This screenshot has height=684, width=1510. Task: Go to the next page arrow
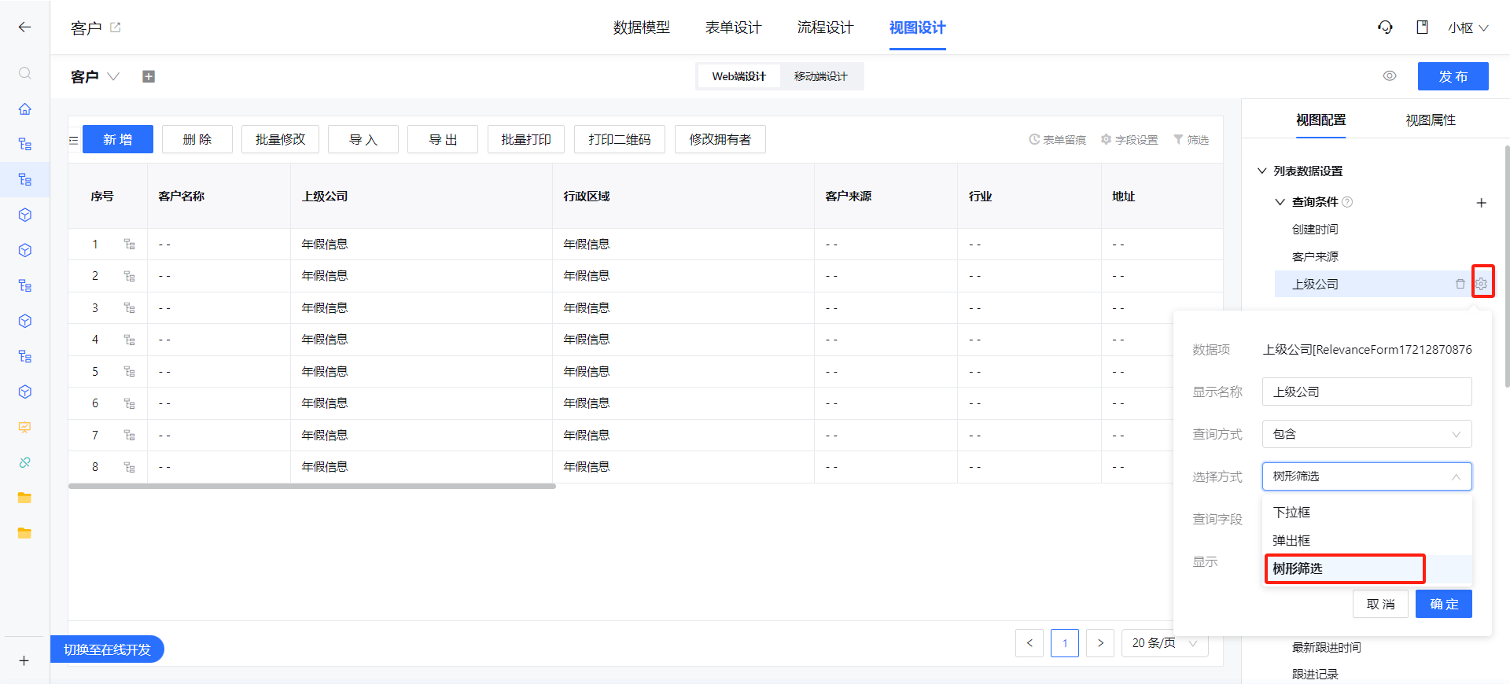pos(1100,643)
